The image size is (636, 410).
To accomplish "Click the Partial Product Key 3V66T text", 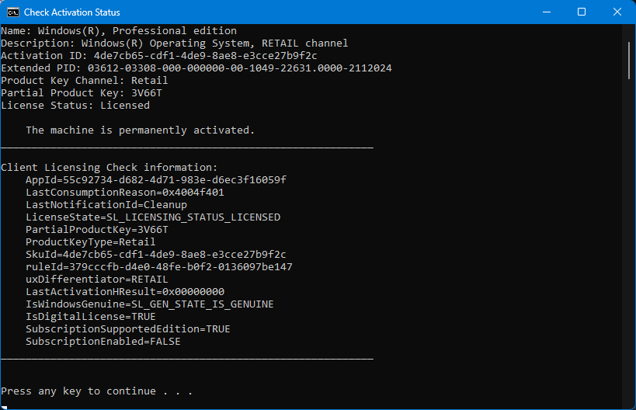I will coord(82,93).
